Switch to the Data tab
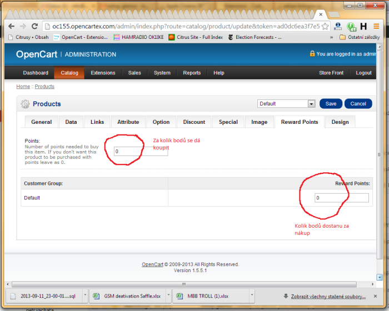The width and height of the screenshot is (389, 311). click(71, 122)
